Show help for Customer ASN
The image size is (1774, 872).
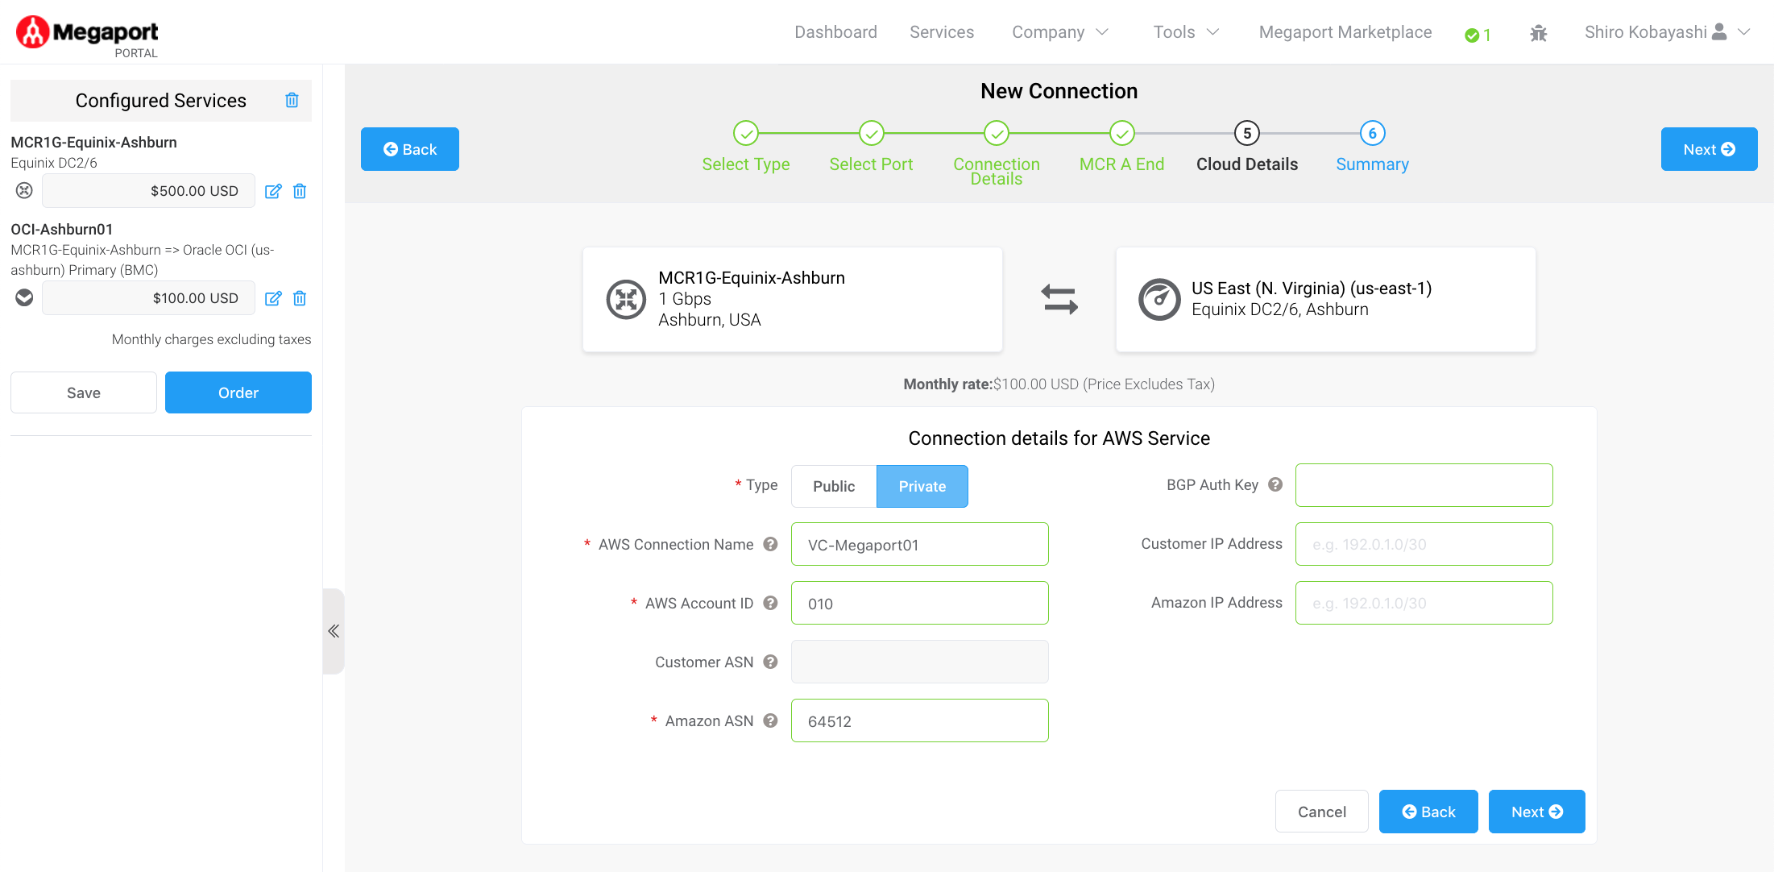tap(770, 662)
